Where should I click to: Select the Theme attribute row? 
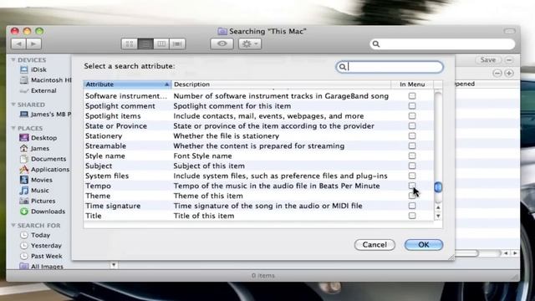[258, 196]
